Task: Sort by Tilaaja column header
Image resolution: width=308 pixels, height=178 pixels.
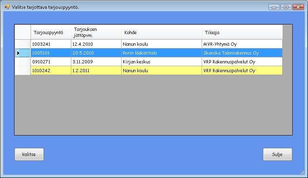Action: [242, 32]
